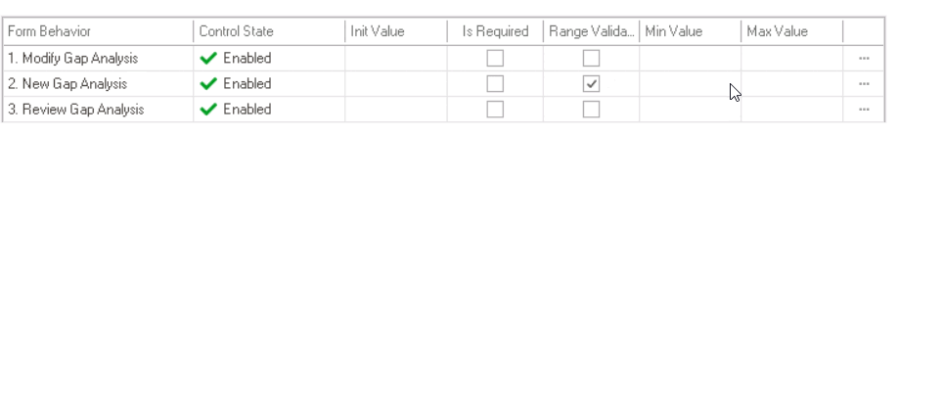943x408 pixels.
Task: Open ellipsis menu for New Gap Analysis row
Action: point(864,84)
